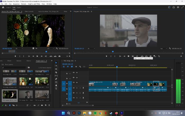This screenshot has height=116, width=185.
Task: Select the Slip tool
Action: [56, 76]
